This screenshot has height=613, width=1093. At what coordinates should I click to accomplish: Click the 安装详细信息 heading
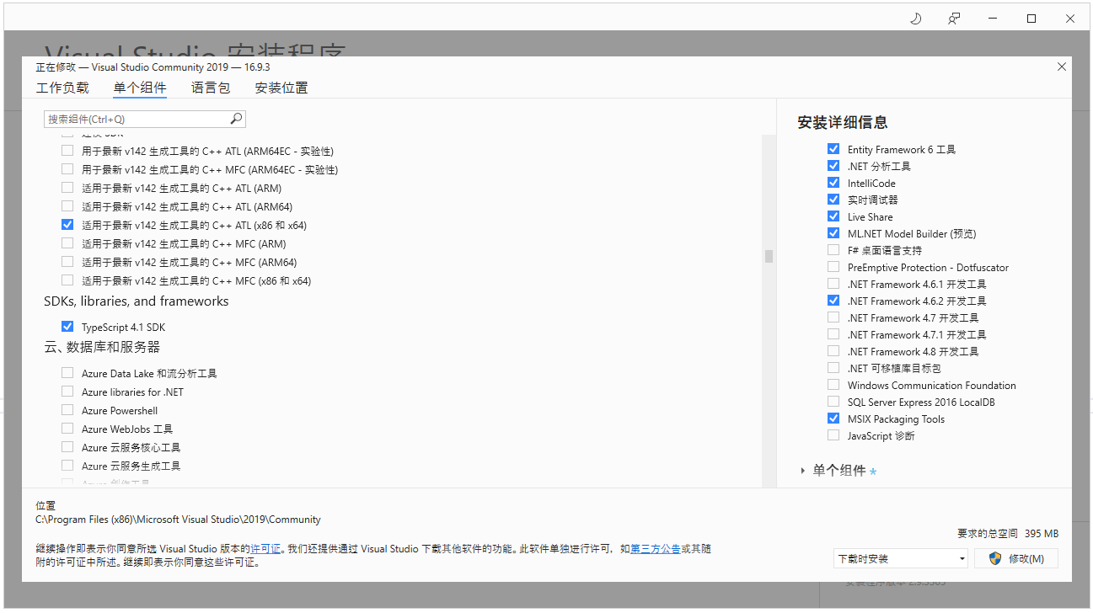pos(843,123)
